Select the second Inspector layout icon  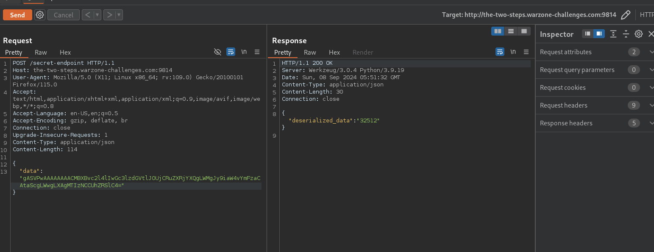599,34
